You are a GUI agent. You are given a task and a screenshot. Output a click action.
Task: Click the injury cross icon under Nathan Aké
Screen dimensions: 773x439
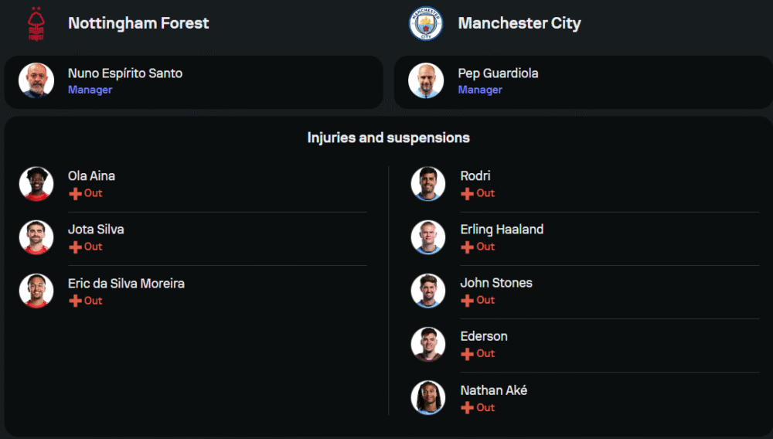[467, 408]
